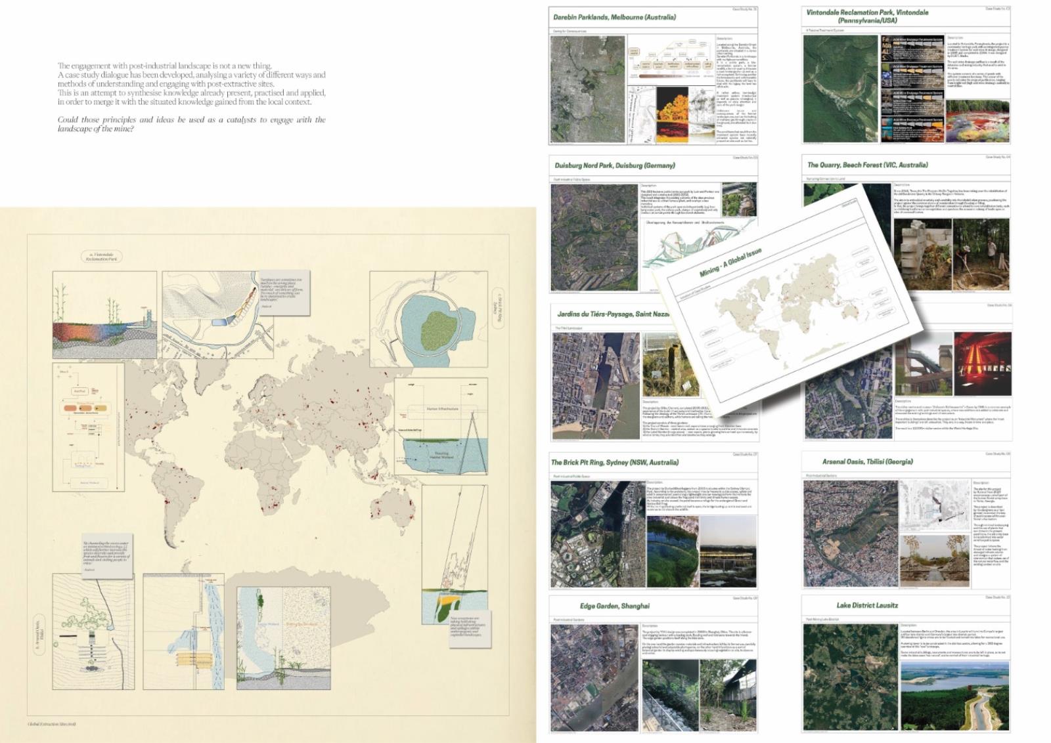
Task: Click the red-lit industrial interior photo
Action: (x=982, y=363)
